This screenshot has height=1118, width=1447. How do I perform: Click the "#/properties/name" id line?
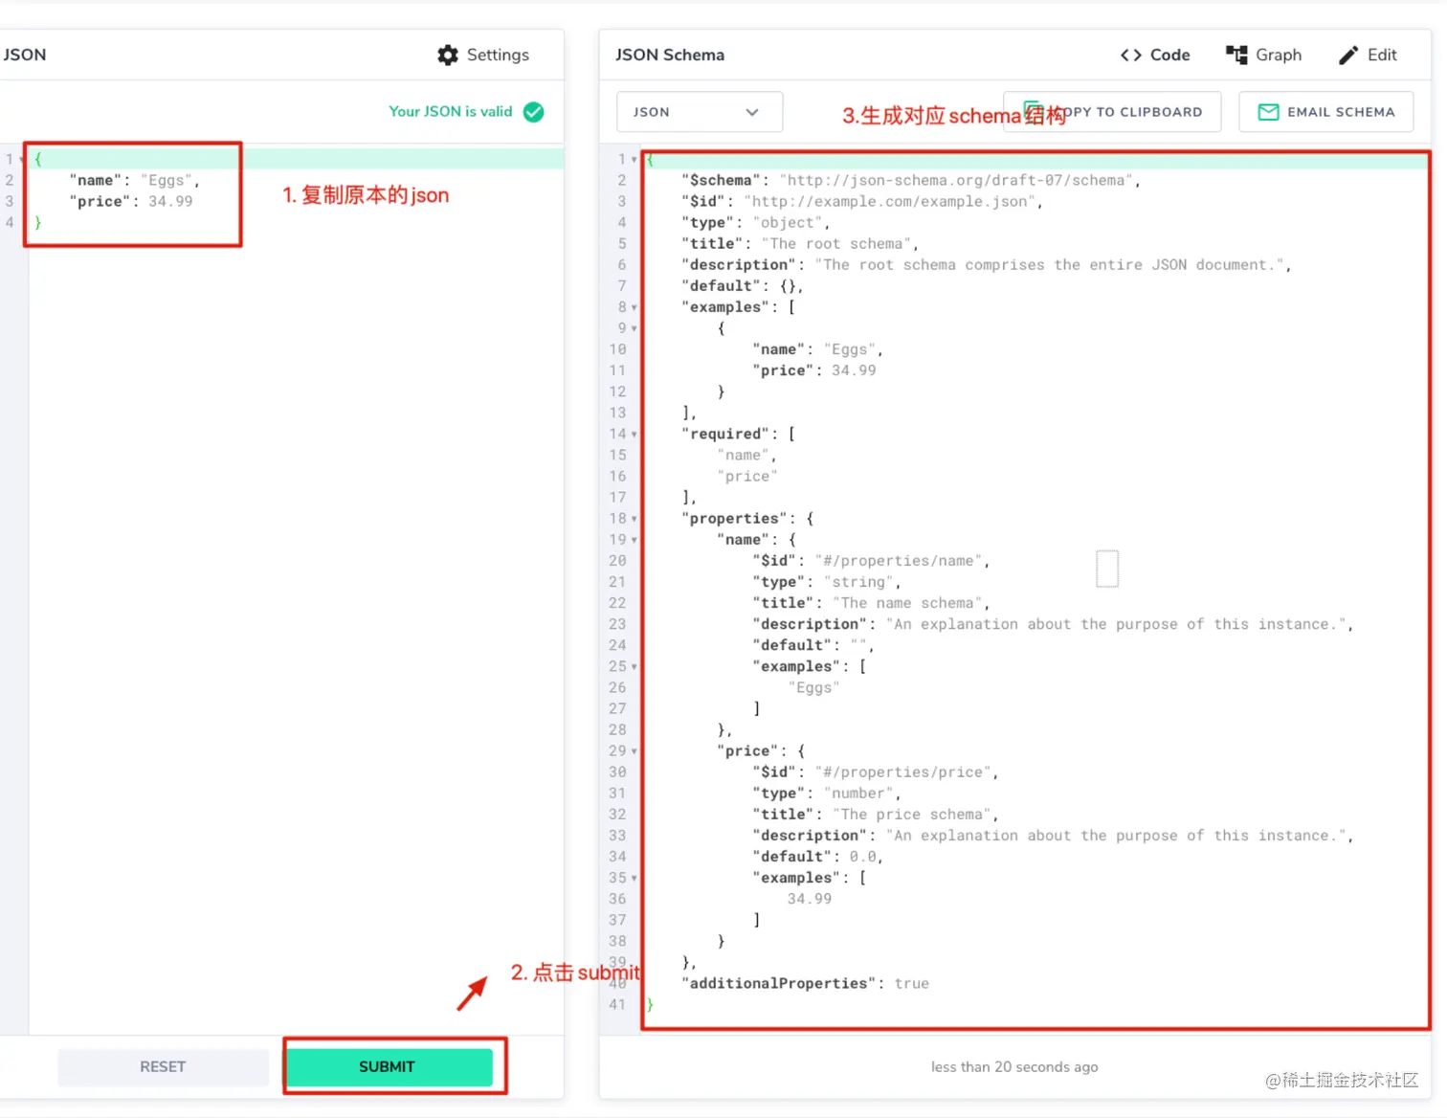[x=871, y=561]
